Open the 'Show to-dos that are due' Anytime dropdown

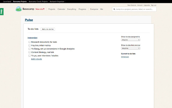click(131, 48)
